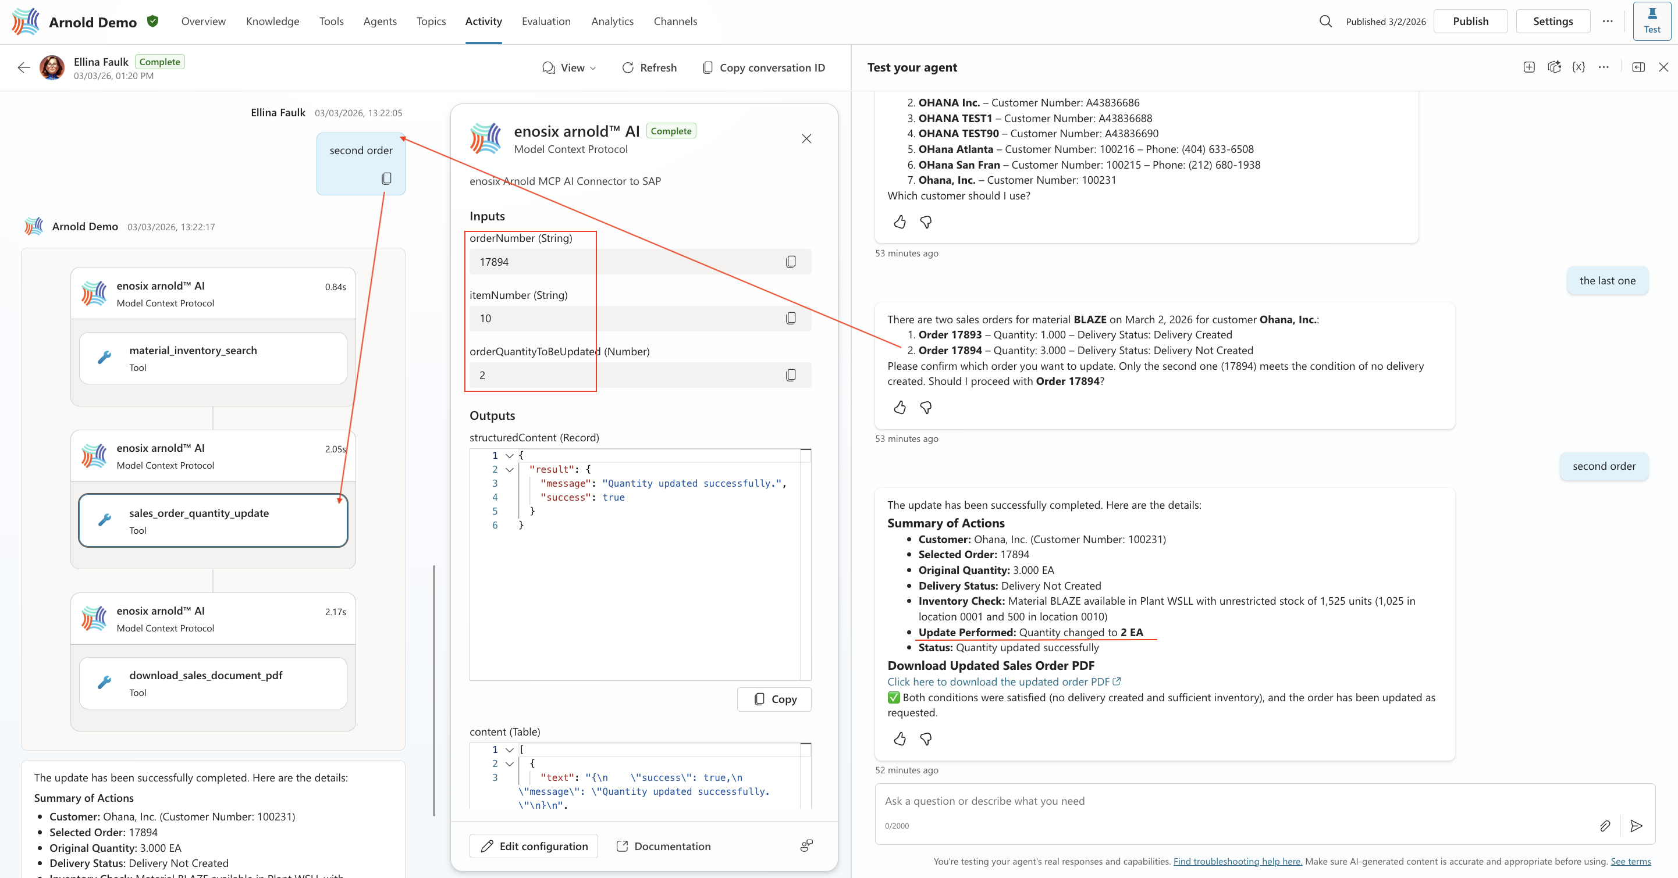Go to the Channels tab
Viewport: 1678px width, 878px height.
[676, 22]
